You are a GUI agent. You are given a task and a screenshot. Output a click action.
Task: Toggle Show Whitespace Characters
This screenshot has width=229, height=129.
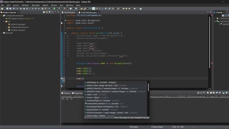[x=102, y=9]
